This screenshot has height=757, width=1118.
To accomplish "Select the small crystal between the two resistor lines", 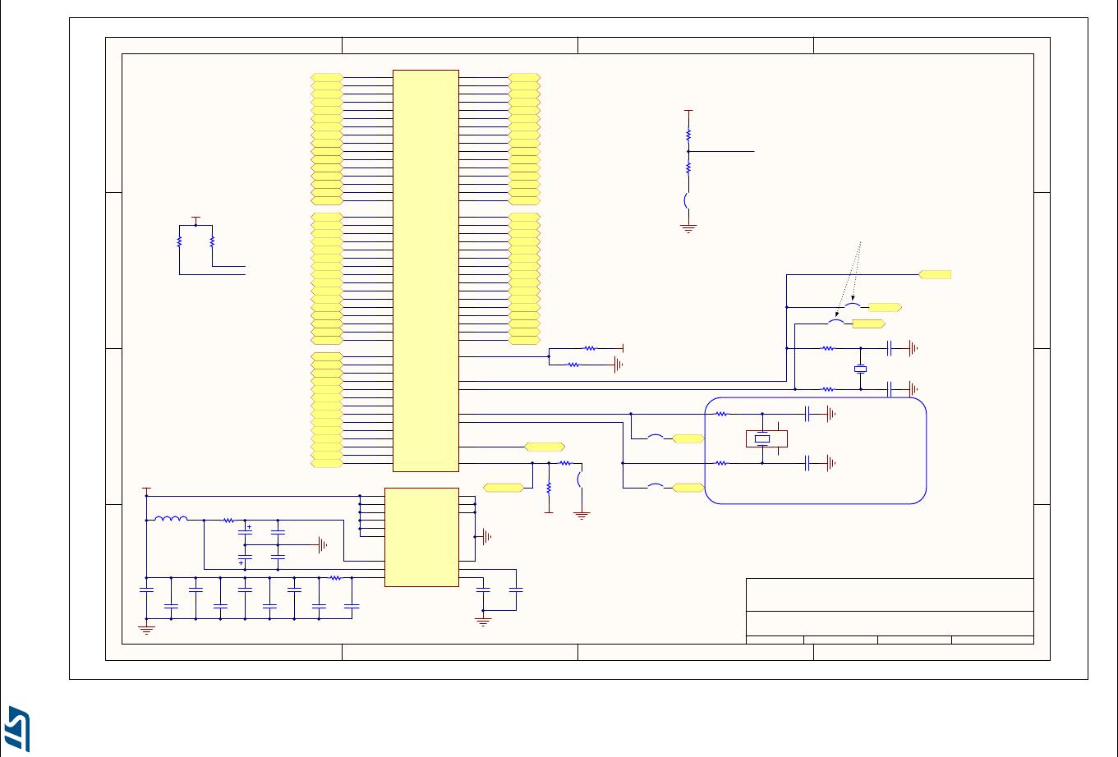I will pos(860,369).
